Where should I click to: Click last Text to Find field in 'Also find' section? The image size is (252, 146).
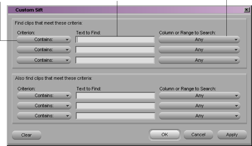(x=115, y=116)
